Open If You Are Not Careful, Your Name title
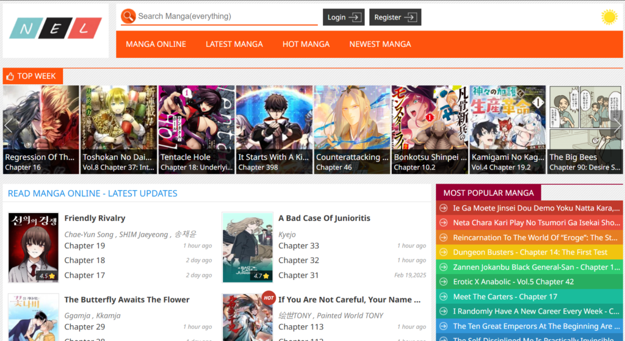This screenshot has height=341, width=625. pos(349,300)
